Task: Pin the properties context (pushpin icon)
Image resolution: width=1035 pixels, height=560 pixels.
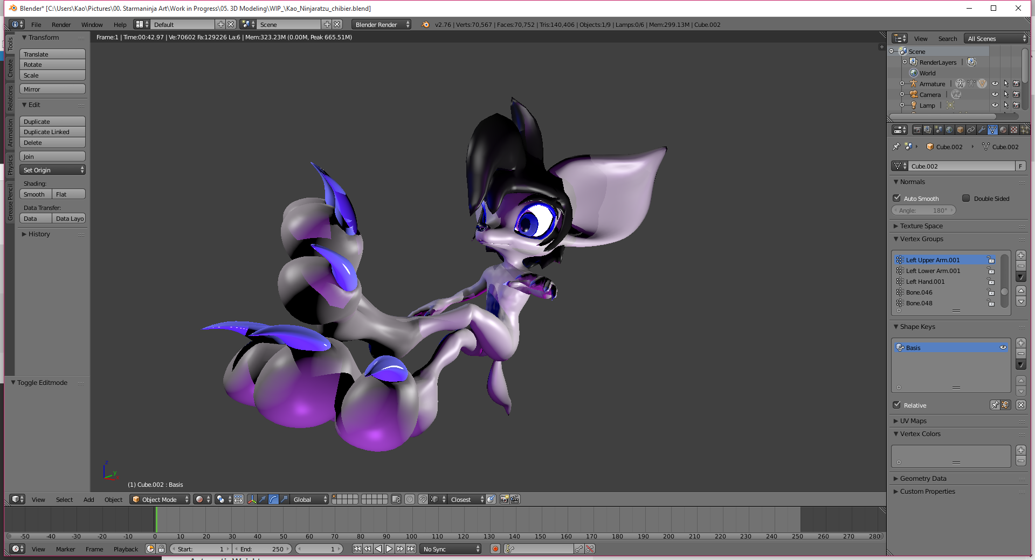Action: [x=896, y=146]
